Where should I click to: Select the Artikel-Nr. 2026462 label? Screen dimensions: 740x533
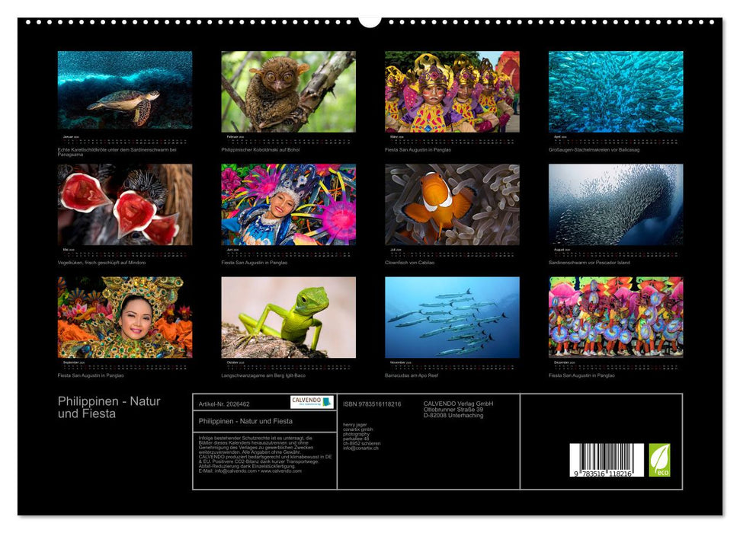click(224, 404)
